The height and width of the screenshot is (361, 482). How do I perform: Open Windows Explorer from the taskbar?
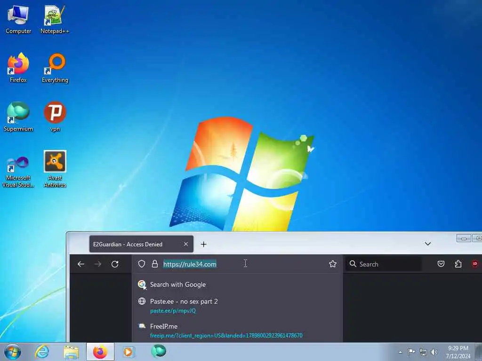(72, 352)
